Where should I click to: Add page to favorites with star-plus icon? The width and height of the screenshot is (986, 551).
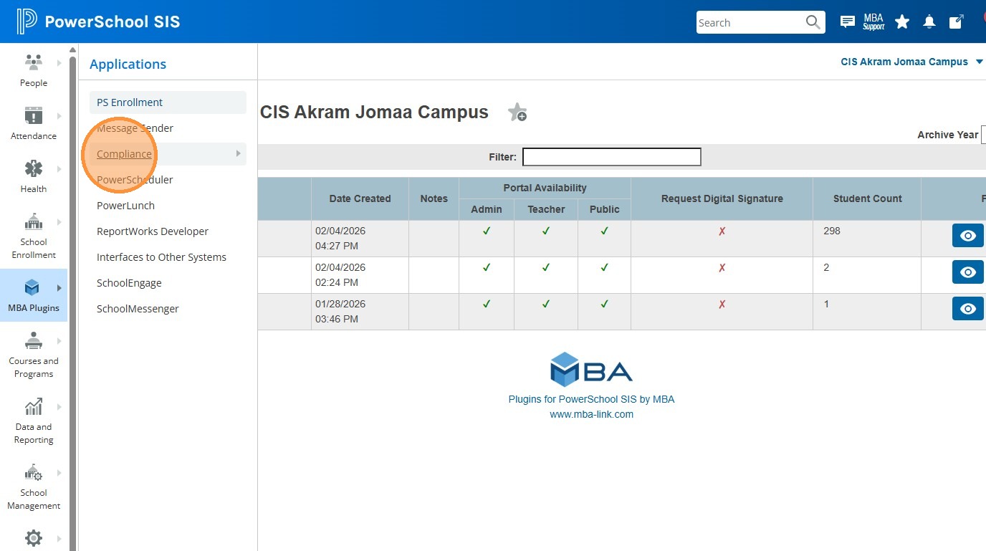tap(517, 112)
